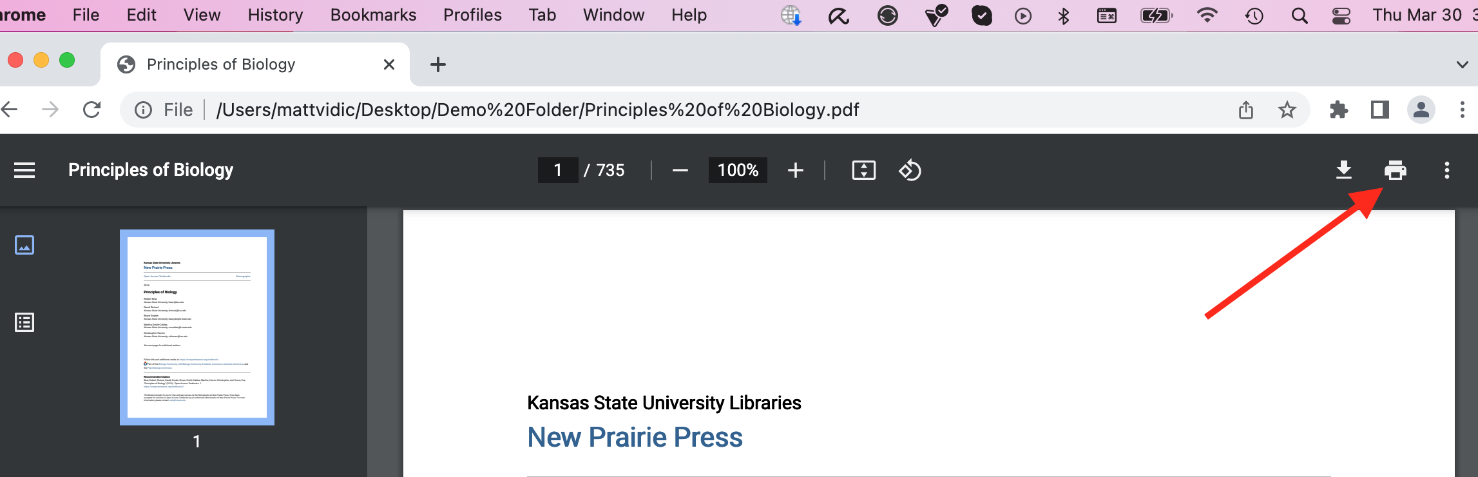Expand the tab search chevron
Screen dimensions: 1478x477
tap(1462, 64)
